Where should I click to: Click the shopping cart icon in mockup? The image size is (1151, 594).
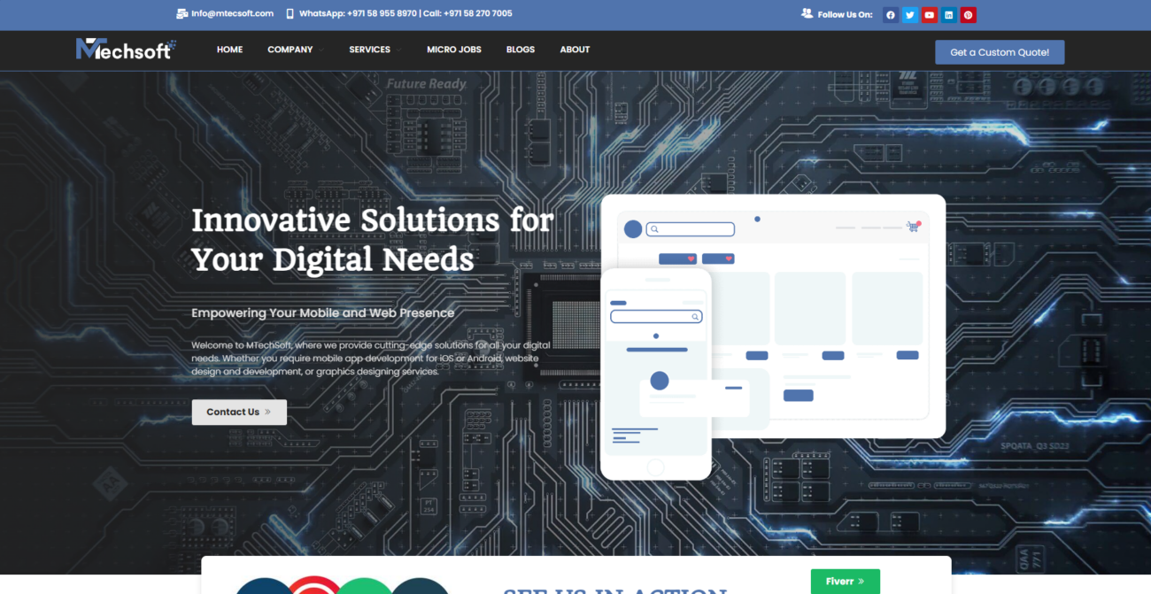click(x=913, y=227)
